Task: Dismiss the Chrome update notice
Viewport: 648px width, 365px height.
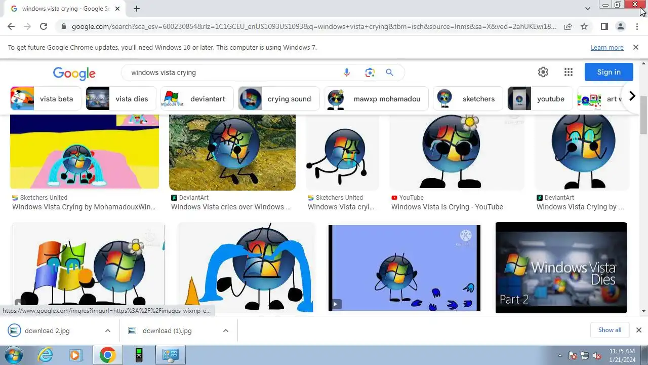Action: point(636,47)
